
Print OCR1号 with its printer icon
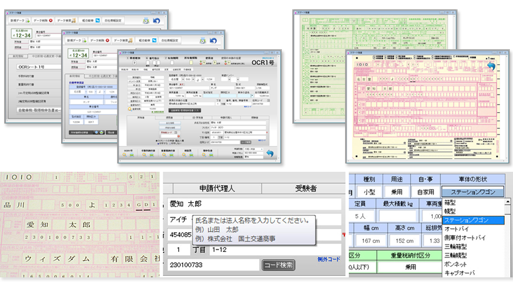[x=132, y=155]
